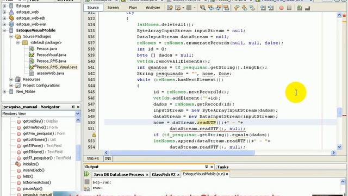Screen dimensions: 348x196
Task: Click Stop Macro Recording icon
Action: pyautogui.click(x=289, y=8)
